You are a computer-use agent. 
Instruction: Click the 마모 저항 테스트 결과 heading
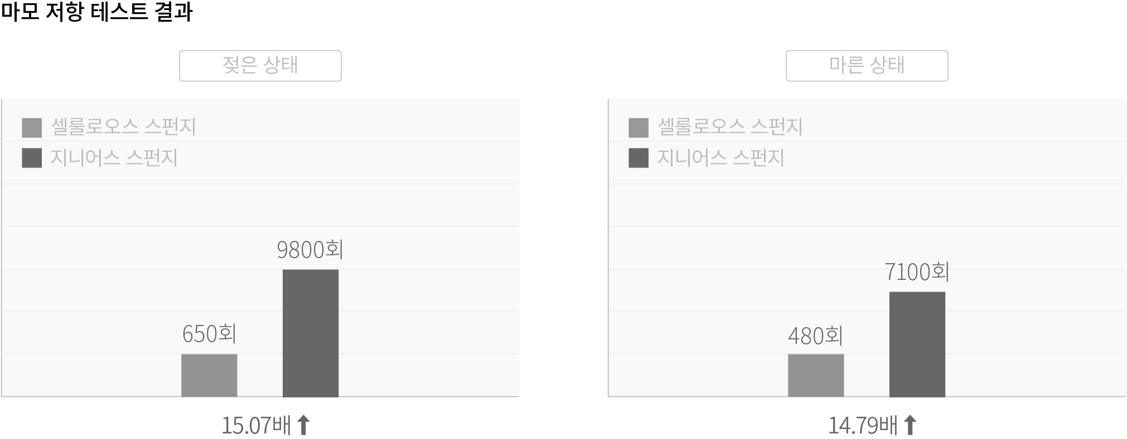point(96,12)
